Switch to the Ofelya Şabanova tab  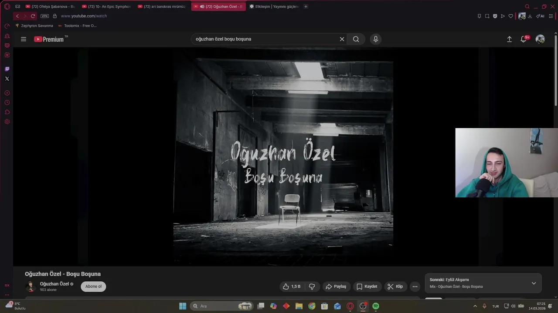tap(50, 7)
